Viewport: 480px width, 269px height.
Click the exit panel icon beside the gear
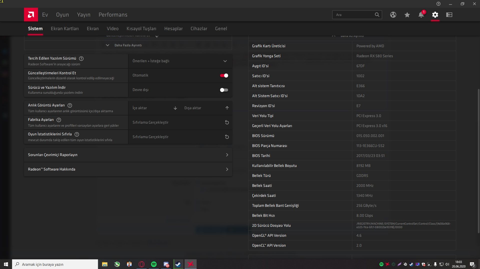[x=449, y=15]
